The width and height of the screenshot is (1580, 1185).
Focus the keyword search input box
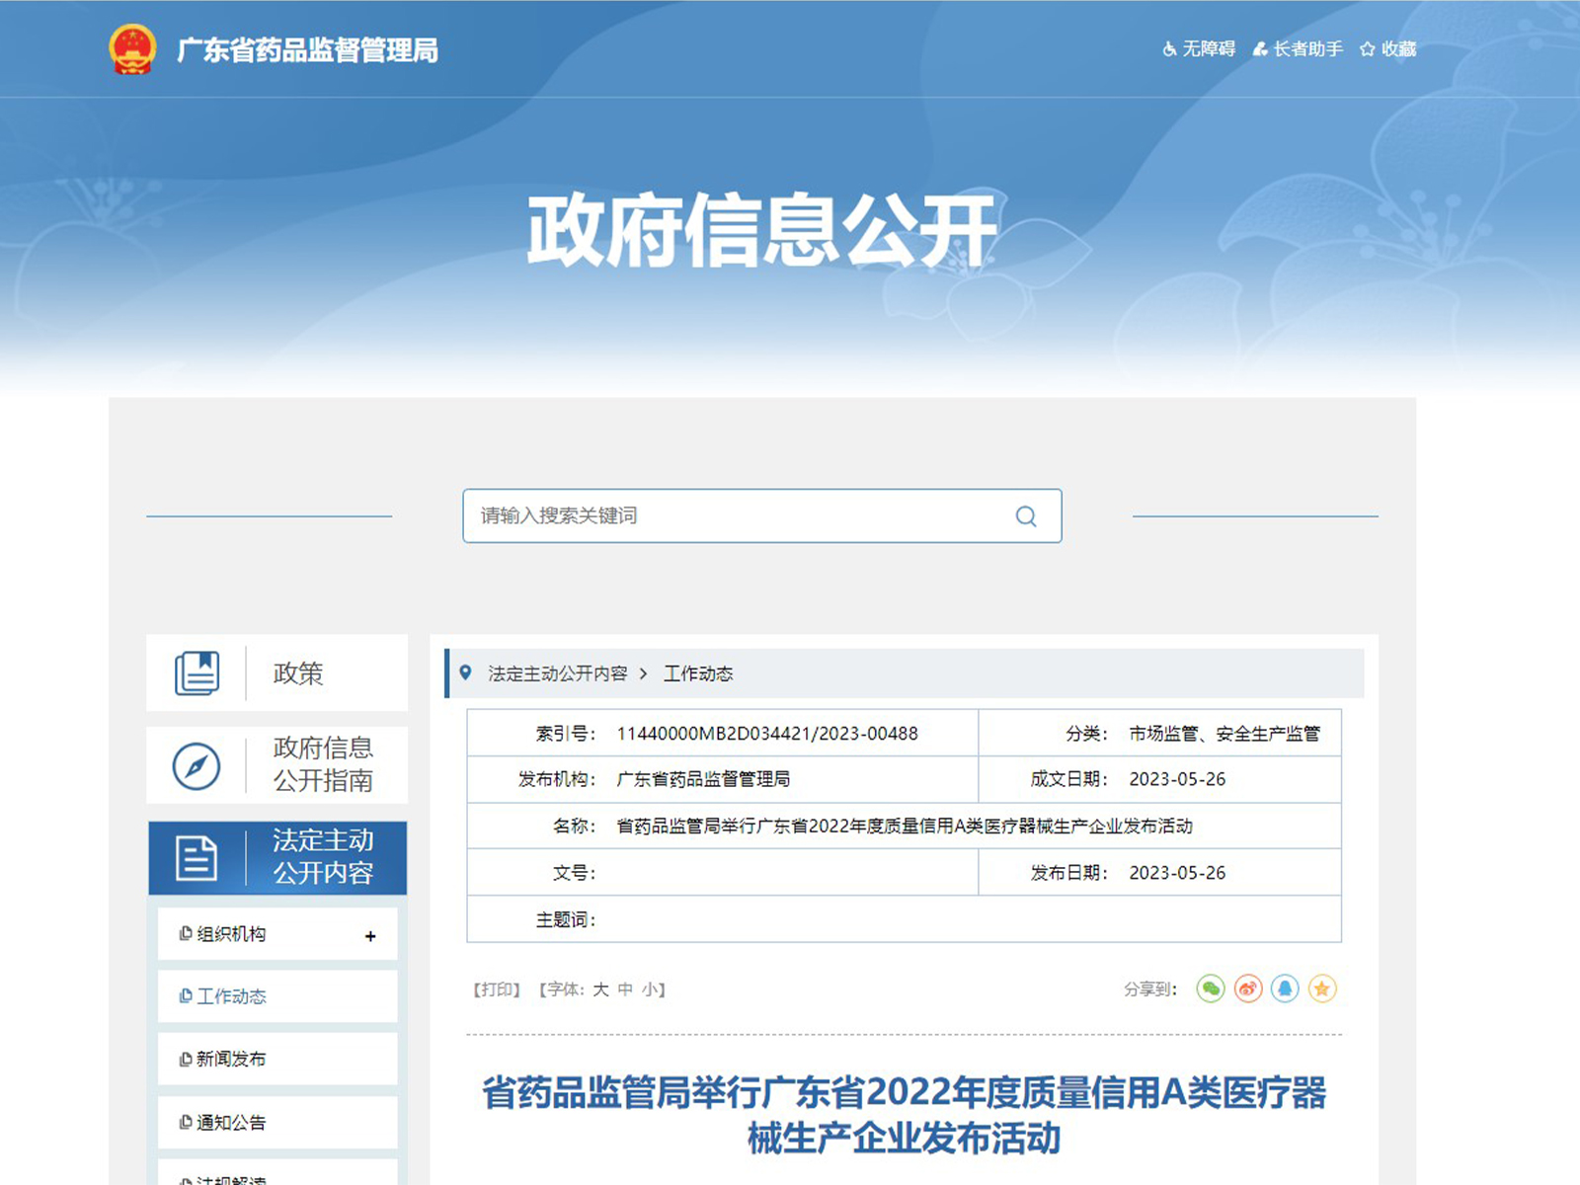click(731, 516)
